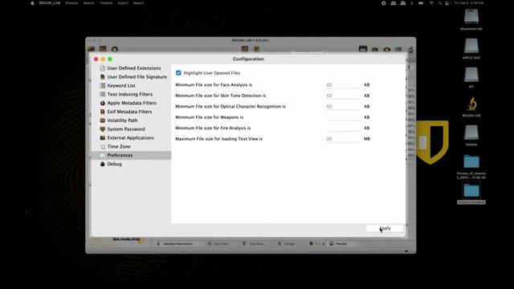
Task: Edit Optical Character Recognition minimum size field
Action: pos(343,107)
